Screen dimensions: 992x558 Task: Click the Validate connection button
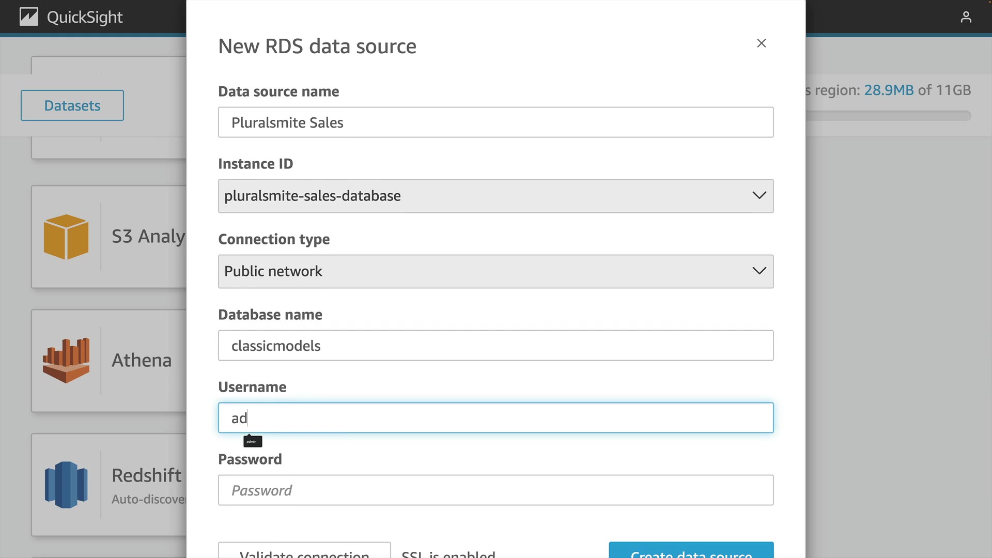pyautogui.click(x=304, y=552)
